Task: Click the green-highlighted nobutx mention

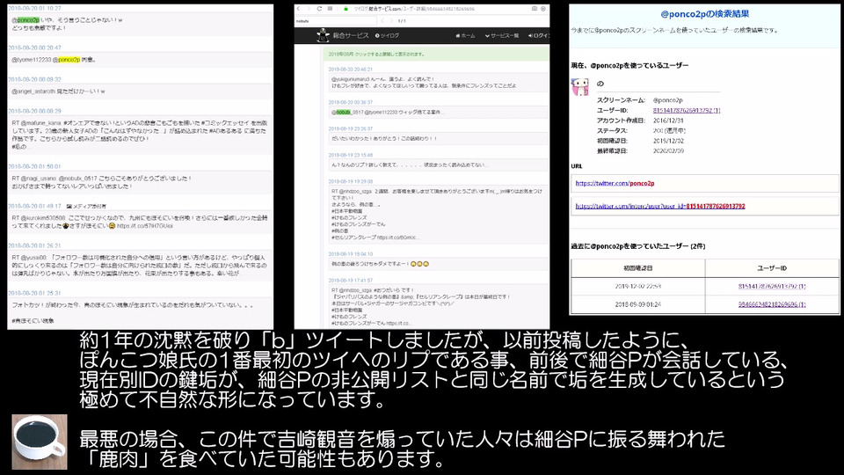Action: (343, 112)
